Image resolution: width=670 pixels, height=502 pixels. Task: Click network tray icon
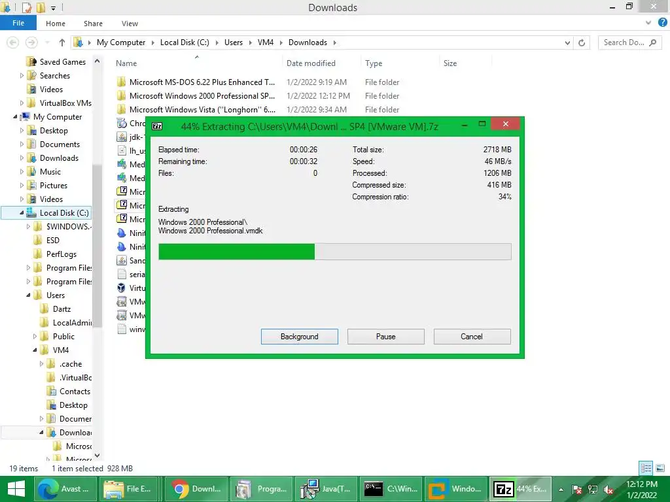[593, 490]
